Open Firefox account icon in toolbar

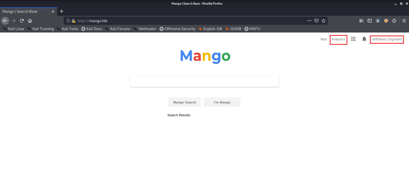378,21
